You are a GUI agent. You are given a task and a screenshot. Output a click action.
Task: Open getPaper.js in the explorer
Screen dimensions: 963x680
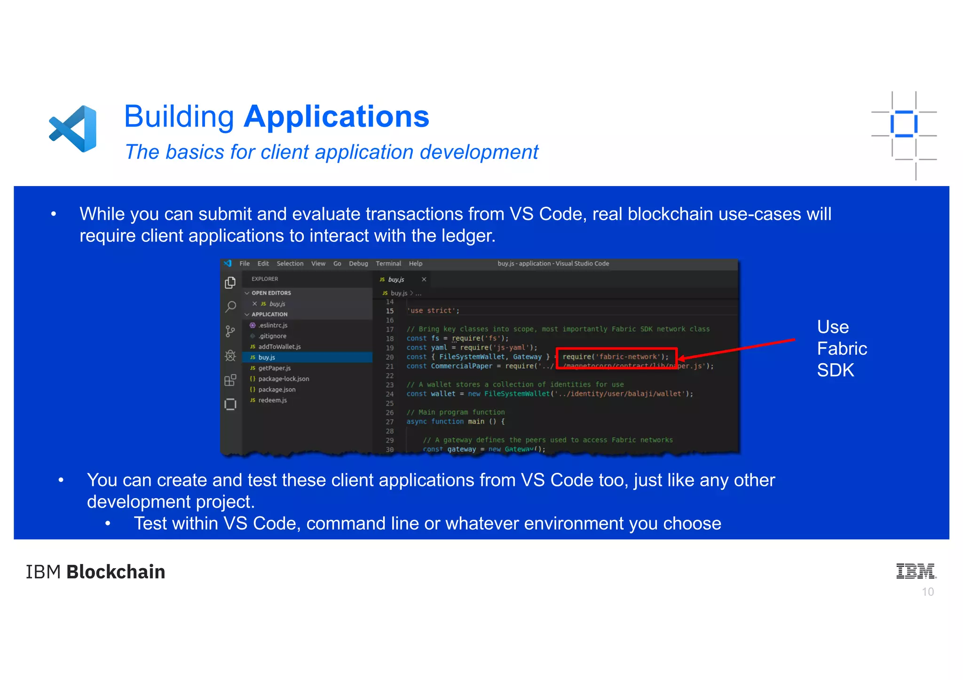pos(308,368)
